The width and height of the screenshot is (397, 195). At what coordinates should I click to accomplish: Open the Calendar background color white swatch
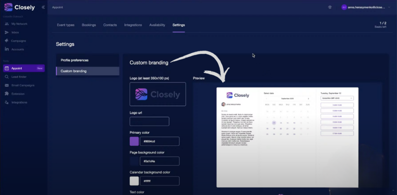click(134, 181)
